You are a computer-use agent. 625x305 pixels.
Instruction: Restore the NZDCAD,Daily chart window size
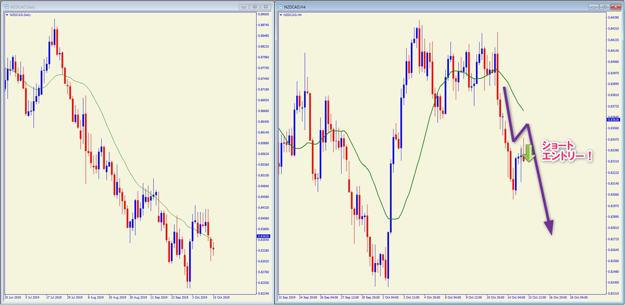[x=255, y=7]
